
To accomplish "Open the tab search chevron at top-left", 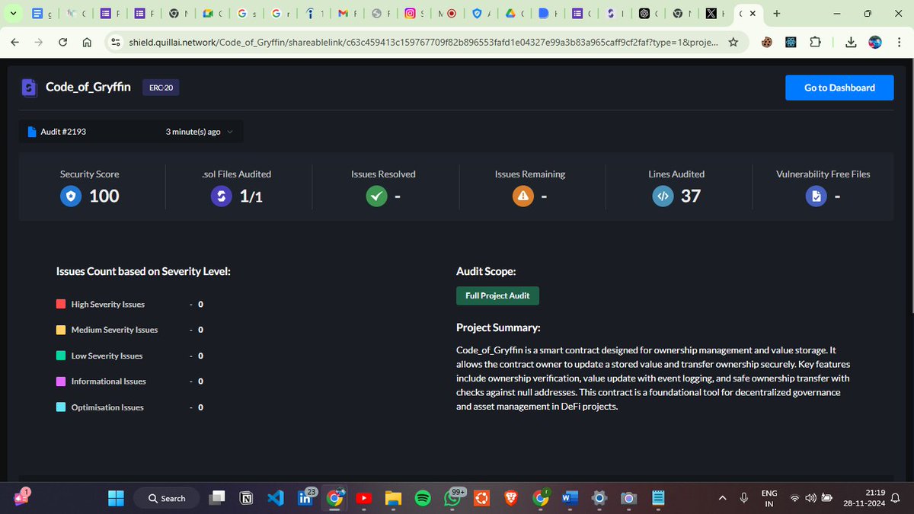I will coord(13,14).
